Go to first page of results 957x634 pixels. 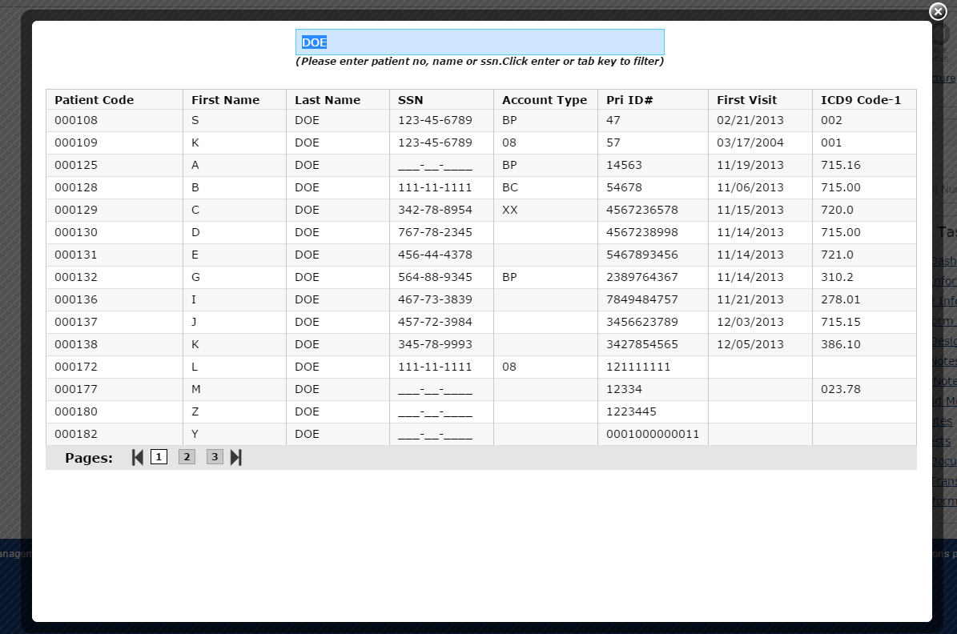pyautogui.click(x=138, y=458)
